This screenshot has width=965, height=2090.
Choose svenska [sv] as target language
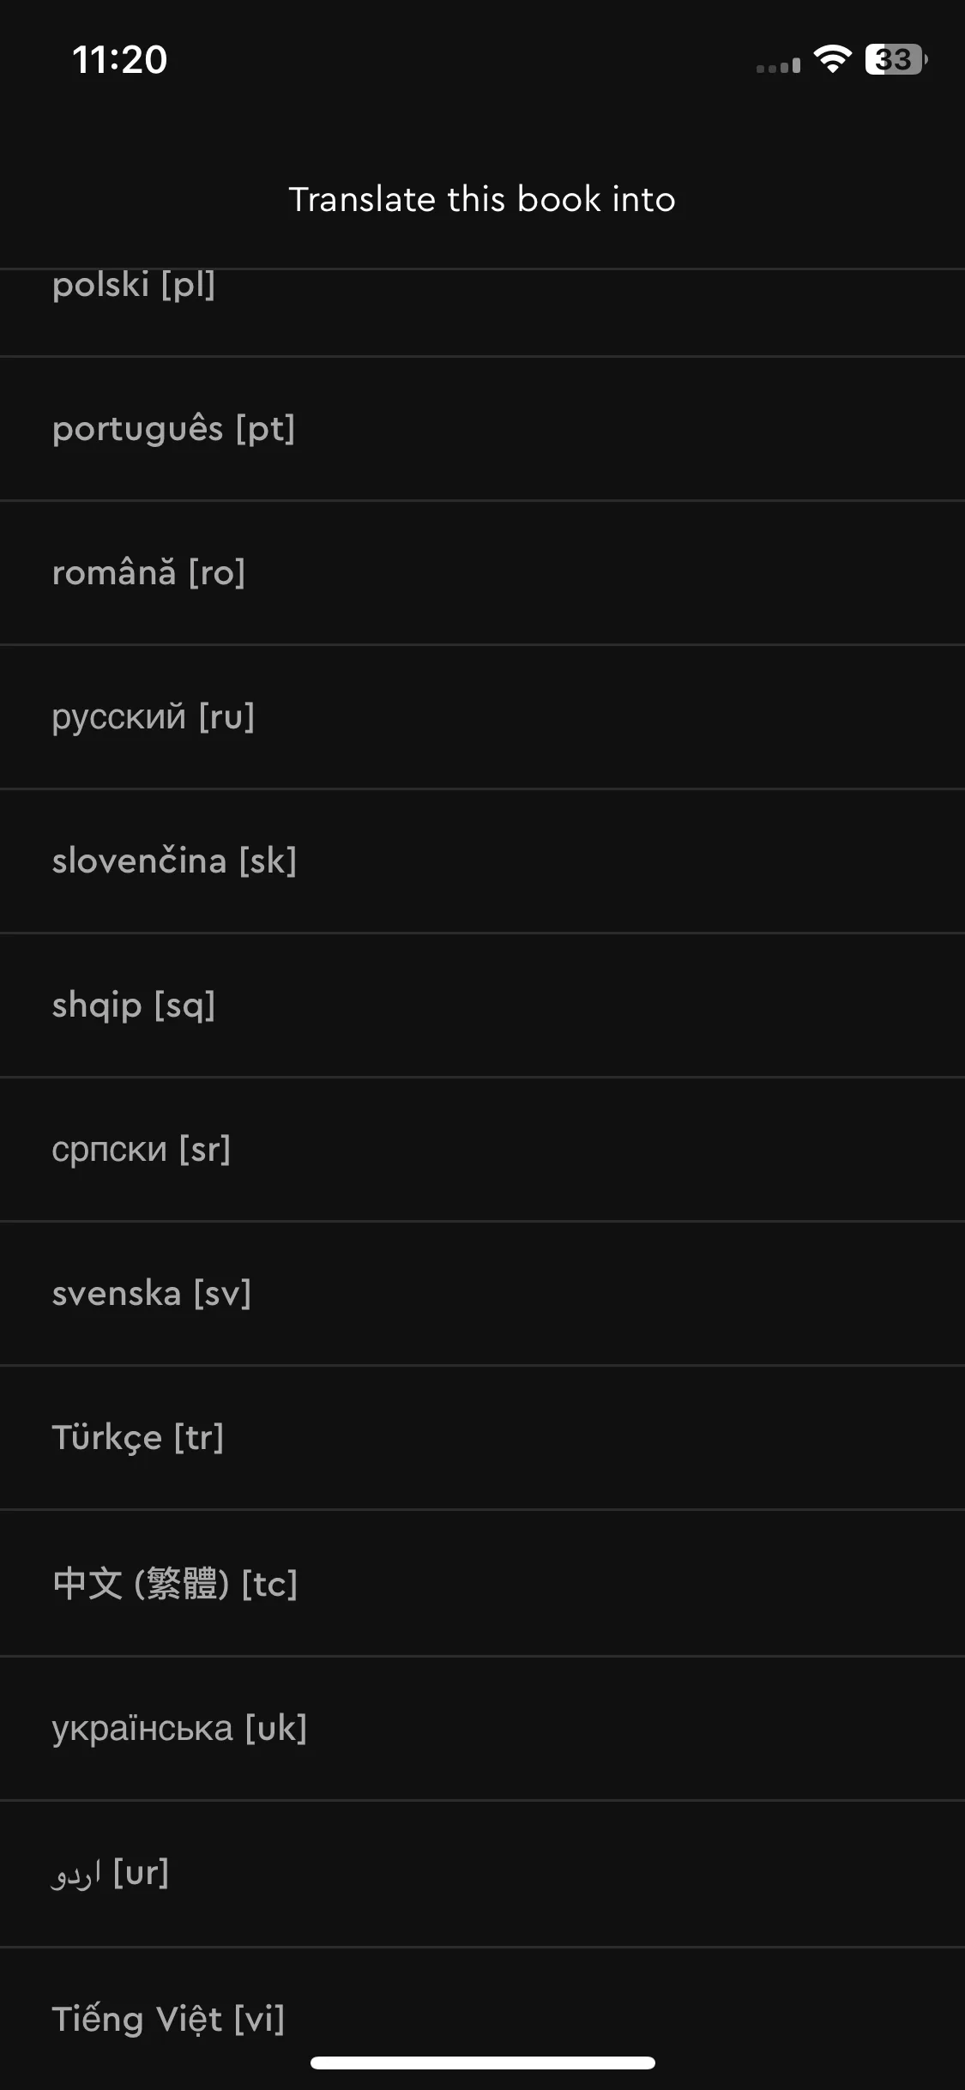coord(482,1294)
